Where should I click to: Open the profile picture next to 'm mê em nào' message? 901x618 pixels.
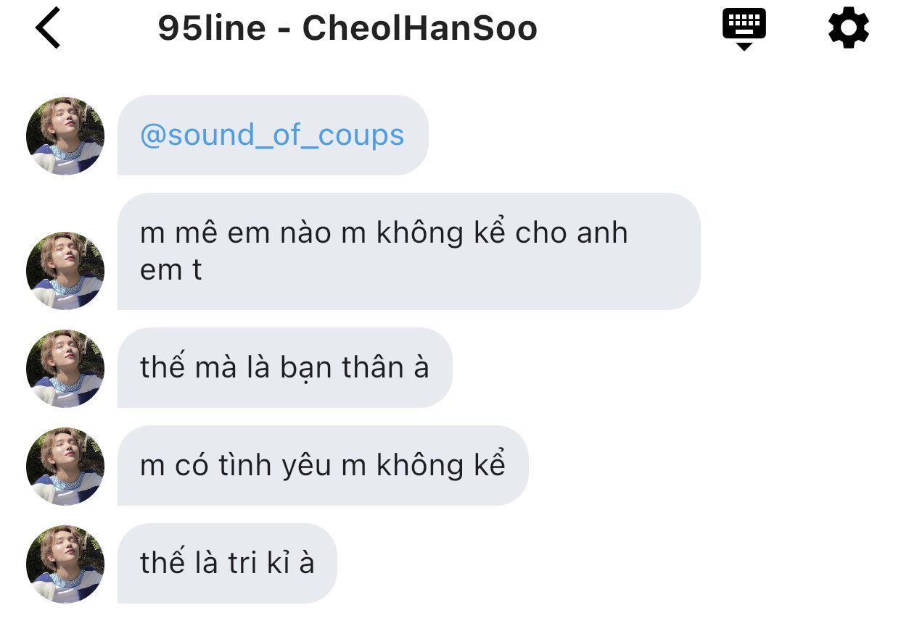65,270
